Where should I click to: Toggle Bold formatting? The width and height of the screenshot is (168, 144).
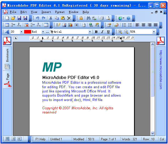click(96, 32)
